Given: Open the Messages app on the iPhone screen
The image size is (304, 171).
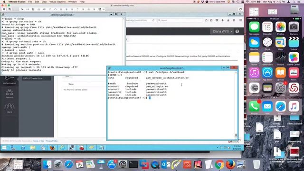Looking at the screenshot, I should (x=254, y=27).
